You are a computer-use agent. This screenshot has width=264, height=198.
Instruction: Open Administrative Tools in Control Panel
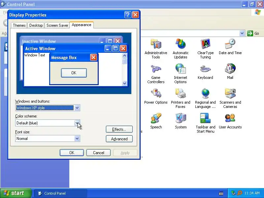[156, 44]
